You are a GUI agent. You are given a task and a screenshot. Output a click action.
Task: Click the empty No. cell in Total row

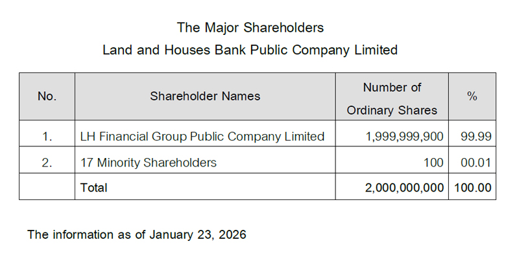coord(47,186)
